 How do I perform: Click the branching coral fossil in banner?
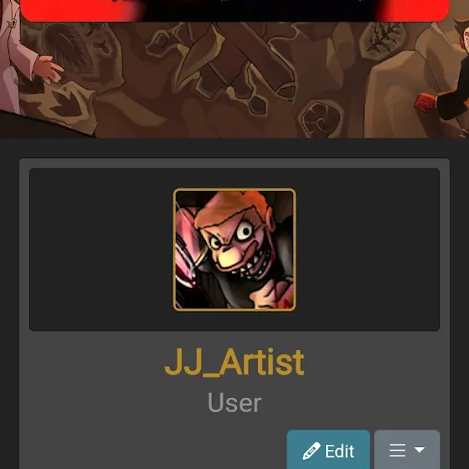click(383, 39)
